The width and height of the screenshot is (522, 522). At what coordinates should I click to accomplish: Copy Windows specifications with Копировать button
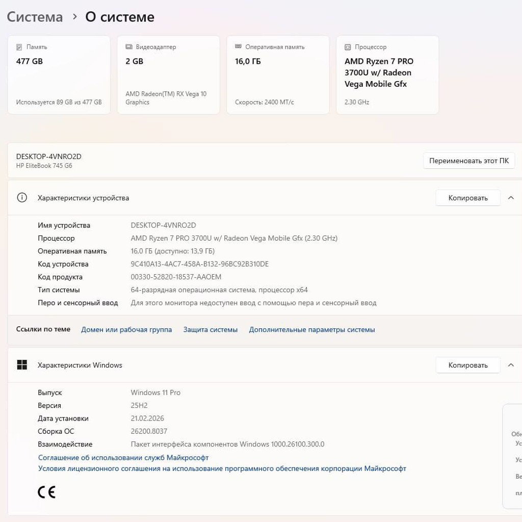coord(468,365)
